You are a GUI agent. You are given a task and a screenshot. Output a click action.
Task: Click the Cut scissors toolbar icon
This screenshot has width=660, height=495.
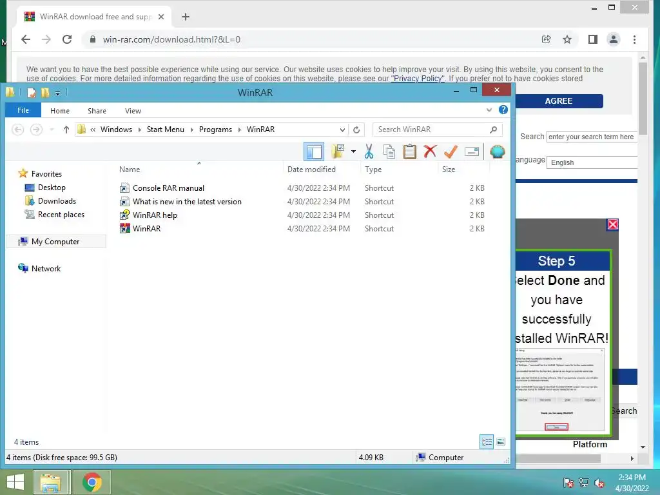pyautogui.click(x=369, y=151)
